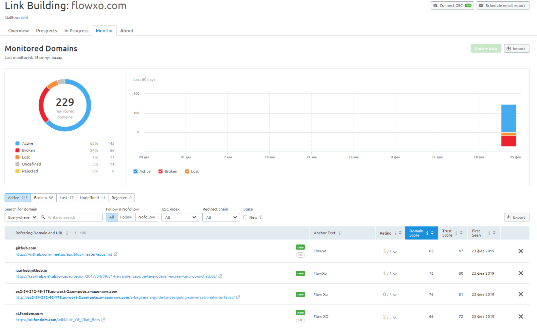The height and width of the screenshot is (328, 537).
Task: Show Broken 56 domains tab
Action: [44, 198]
